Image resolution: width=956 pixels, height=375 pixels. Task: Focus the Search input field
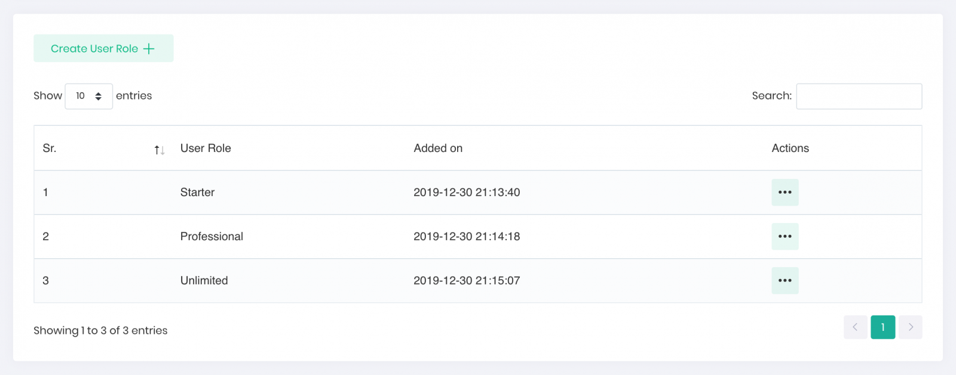pos(859,96)
